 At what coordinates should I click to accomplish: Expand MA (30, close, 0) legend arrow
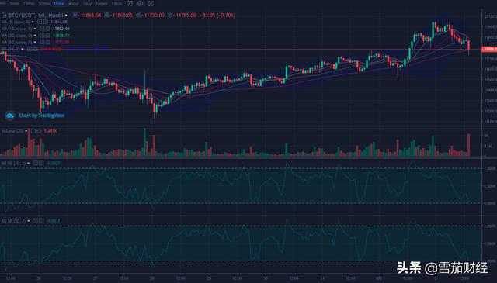tap(35, 36)
